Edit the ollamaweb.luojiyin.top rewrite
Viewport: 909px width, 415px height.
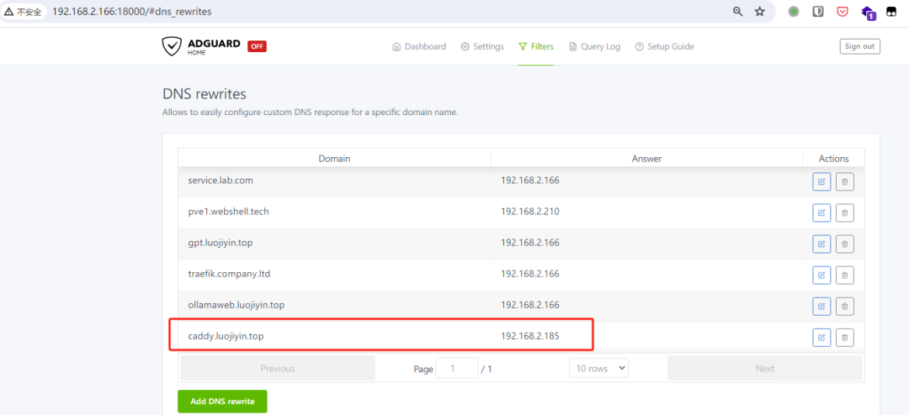click(821, 306)
